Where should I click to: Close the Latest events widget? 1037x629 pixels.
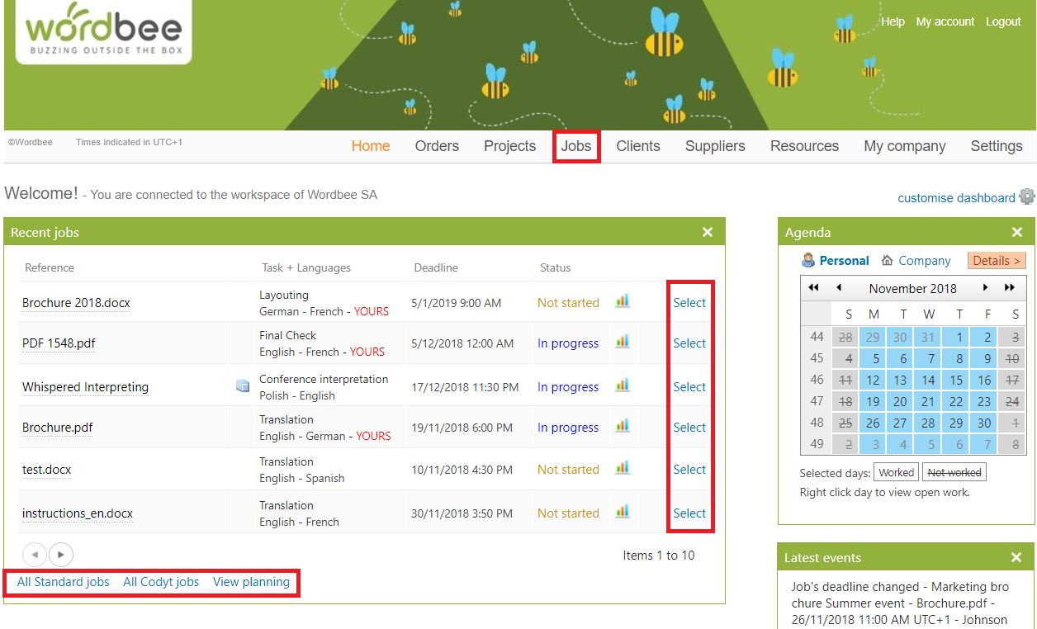point(1016,557)
